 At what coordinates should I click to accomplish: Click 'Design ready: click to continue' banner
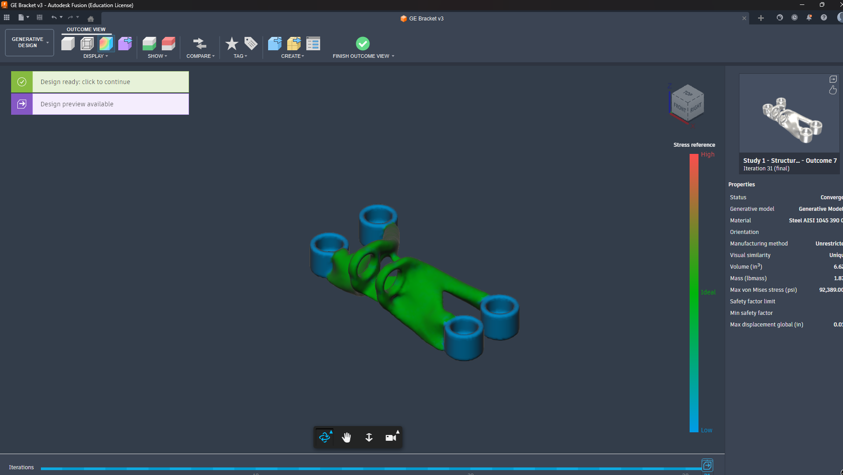pyautogui.click(x=100, y=82)
